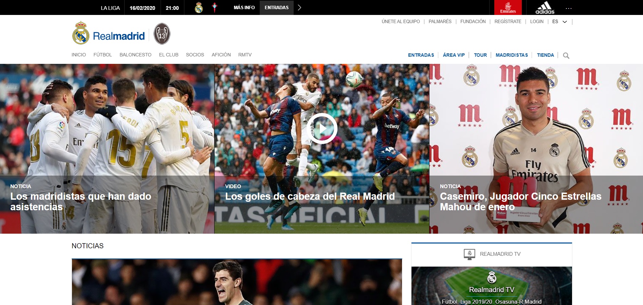The width and height of the screenshot is (643, 305).
Task: Open the MADRIDISTAS link
Action: 512,55
